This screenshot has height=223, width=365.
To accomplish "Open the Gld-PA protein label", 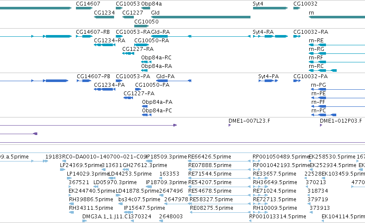I will tap(165, 76).
